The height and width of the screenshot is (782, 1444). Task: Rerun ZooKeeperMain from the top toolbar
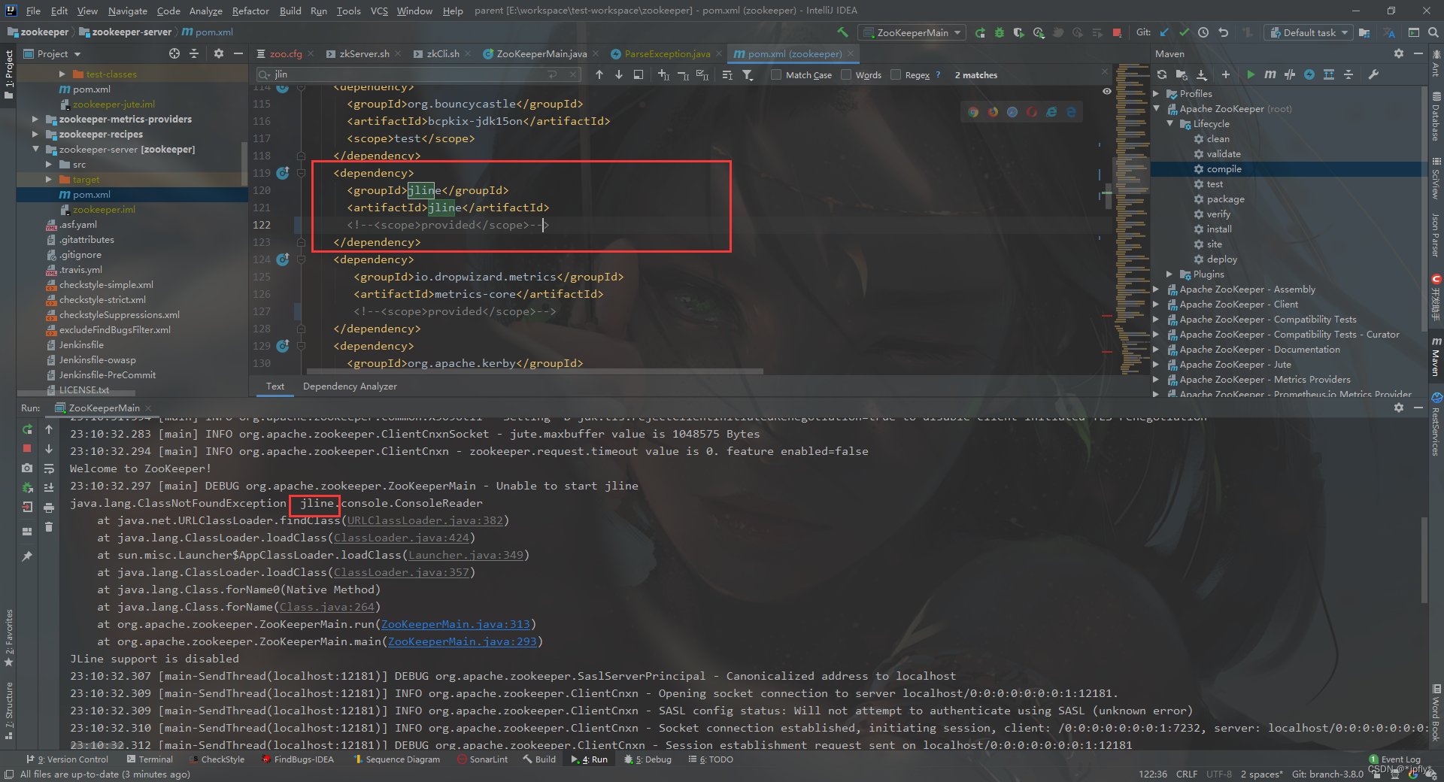(x=980, y=32)
